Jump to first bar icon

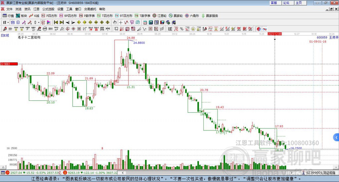56,22
